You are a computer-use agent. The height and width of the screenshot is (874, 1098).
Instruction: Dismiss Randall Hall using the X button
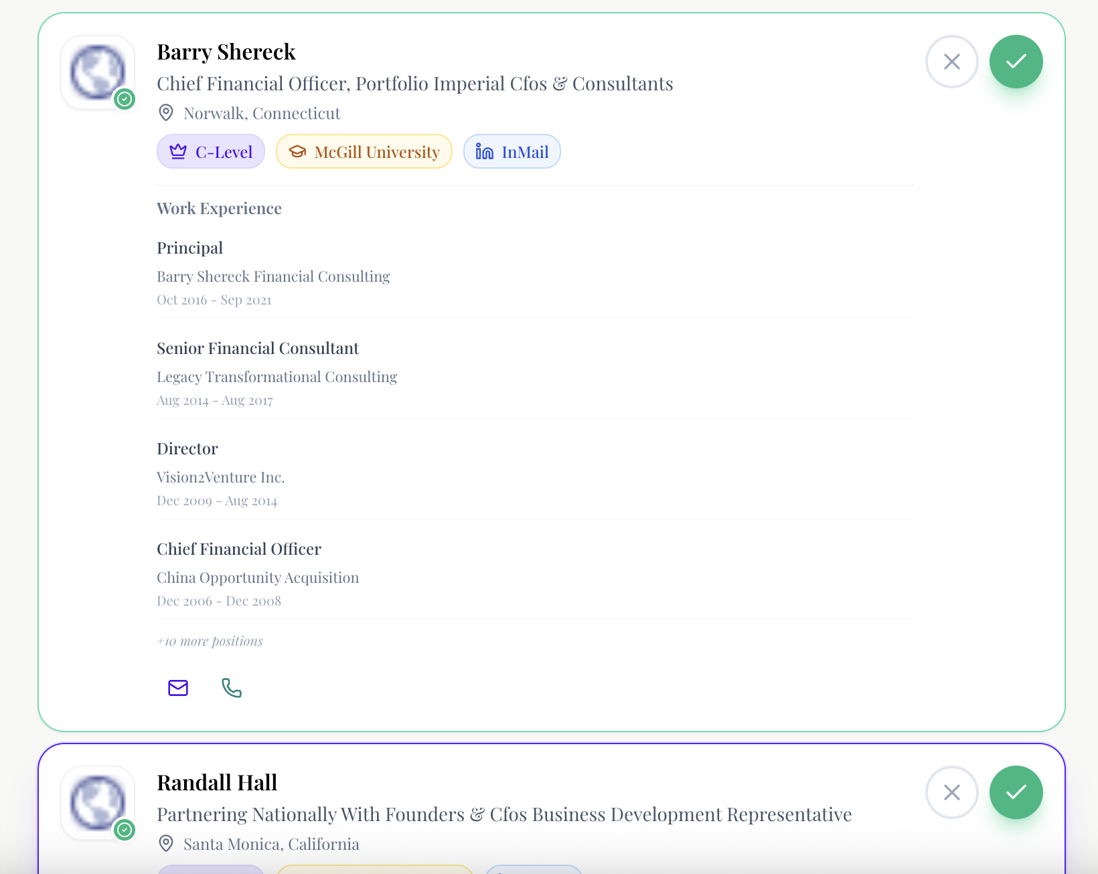click(x=951, y=792)
